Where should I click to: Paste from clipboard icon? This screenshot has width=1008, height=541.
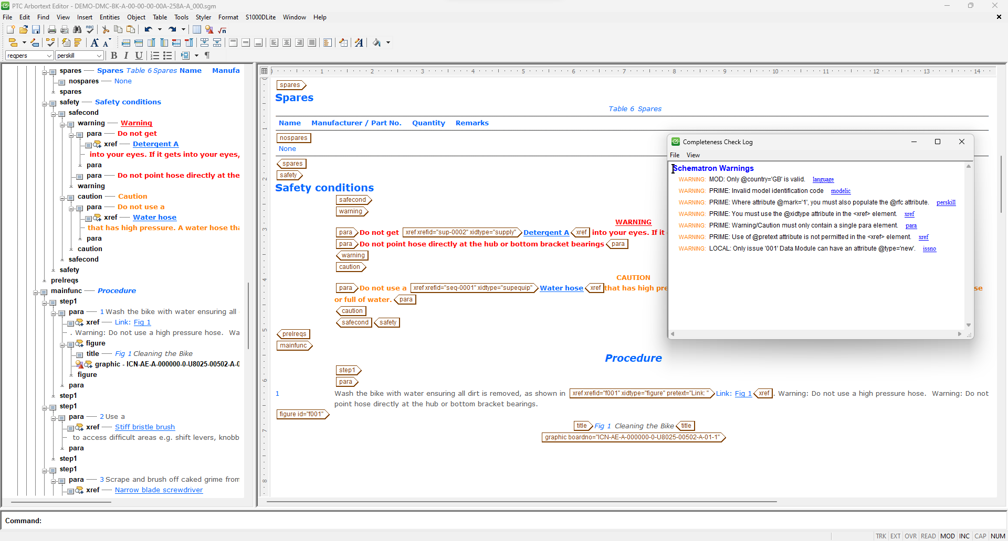(x=131, y=30)
